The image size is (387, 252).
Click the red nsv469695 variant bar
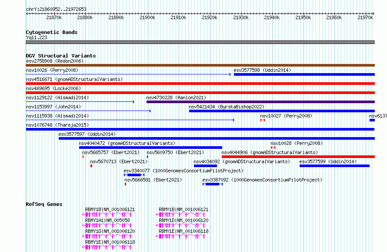(200, 93)
